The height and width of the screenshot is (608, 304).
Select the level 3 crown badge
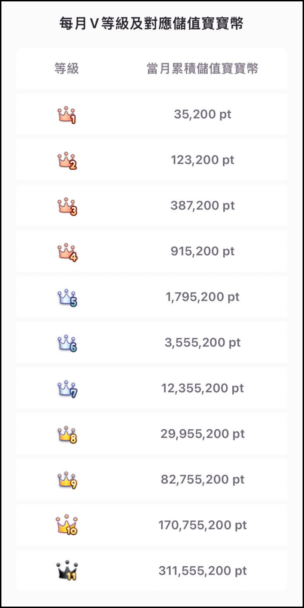(x=67, y=206)
